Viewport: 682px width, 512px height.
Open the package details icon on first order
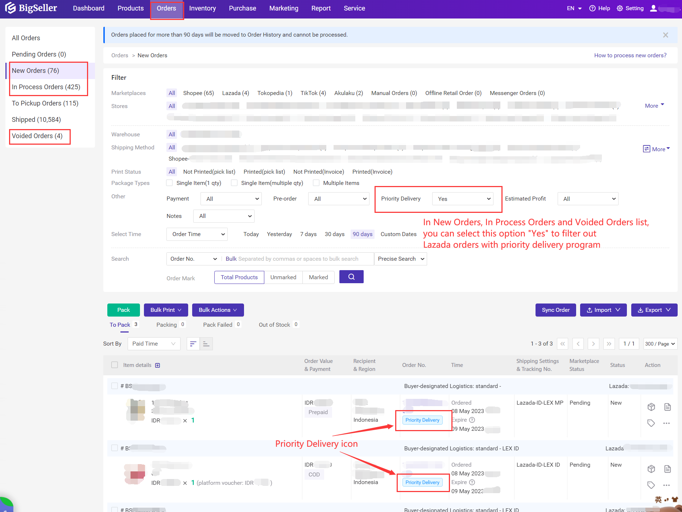[x=651, y=407]
